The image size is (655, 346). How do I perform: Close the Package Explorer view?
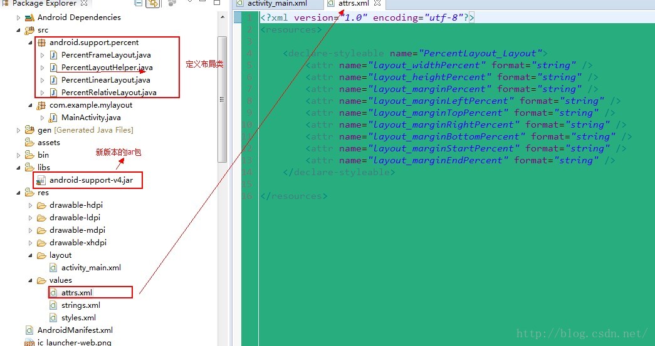pos(84,3)
